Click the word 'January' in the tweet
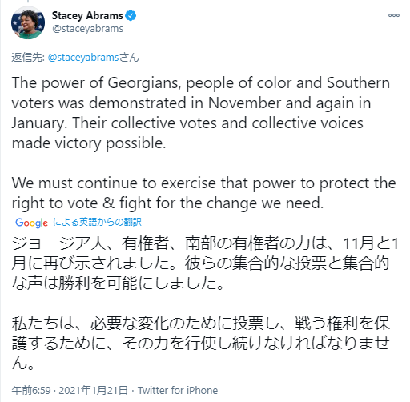 [x=39, y=123]
